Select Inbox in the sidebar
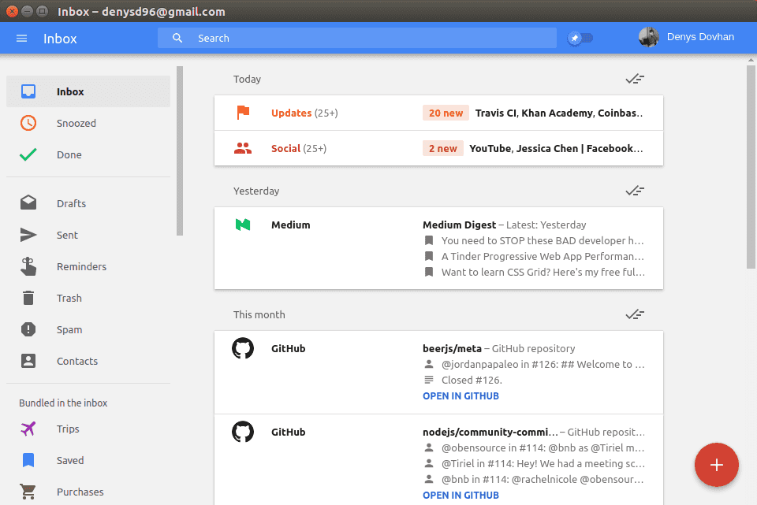The image size is (757, 505). coord(88,91)
